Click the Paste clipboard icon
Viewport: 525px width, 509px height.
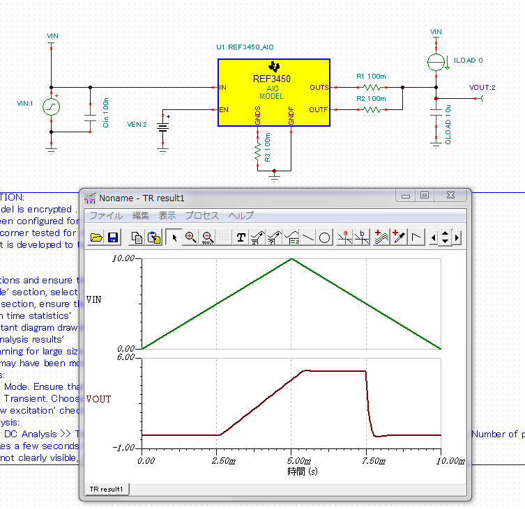(x=154, y=237)
